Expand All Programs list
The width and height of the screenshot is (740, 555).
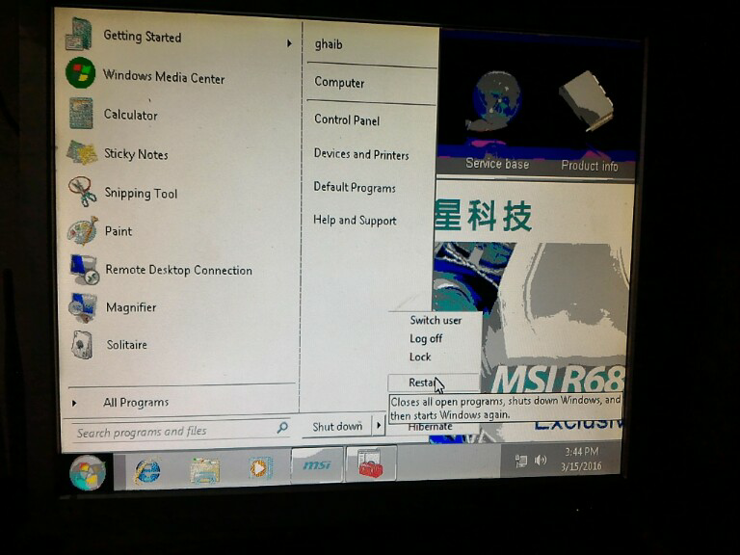[x=136, y=402]
